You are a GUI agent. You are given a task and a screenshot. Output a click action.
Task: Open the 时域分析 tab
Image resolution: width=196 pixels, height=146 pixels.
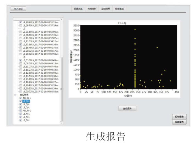point(92,9)
